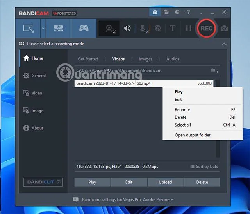Select the game recording mode gamepad icon
Image resolution: width=250 pixels, height=214 pixels.
click(x=84, y=28)
